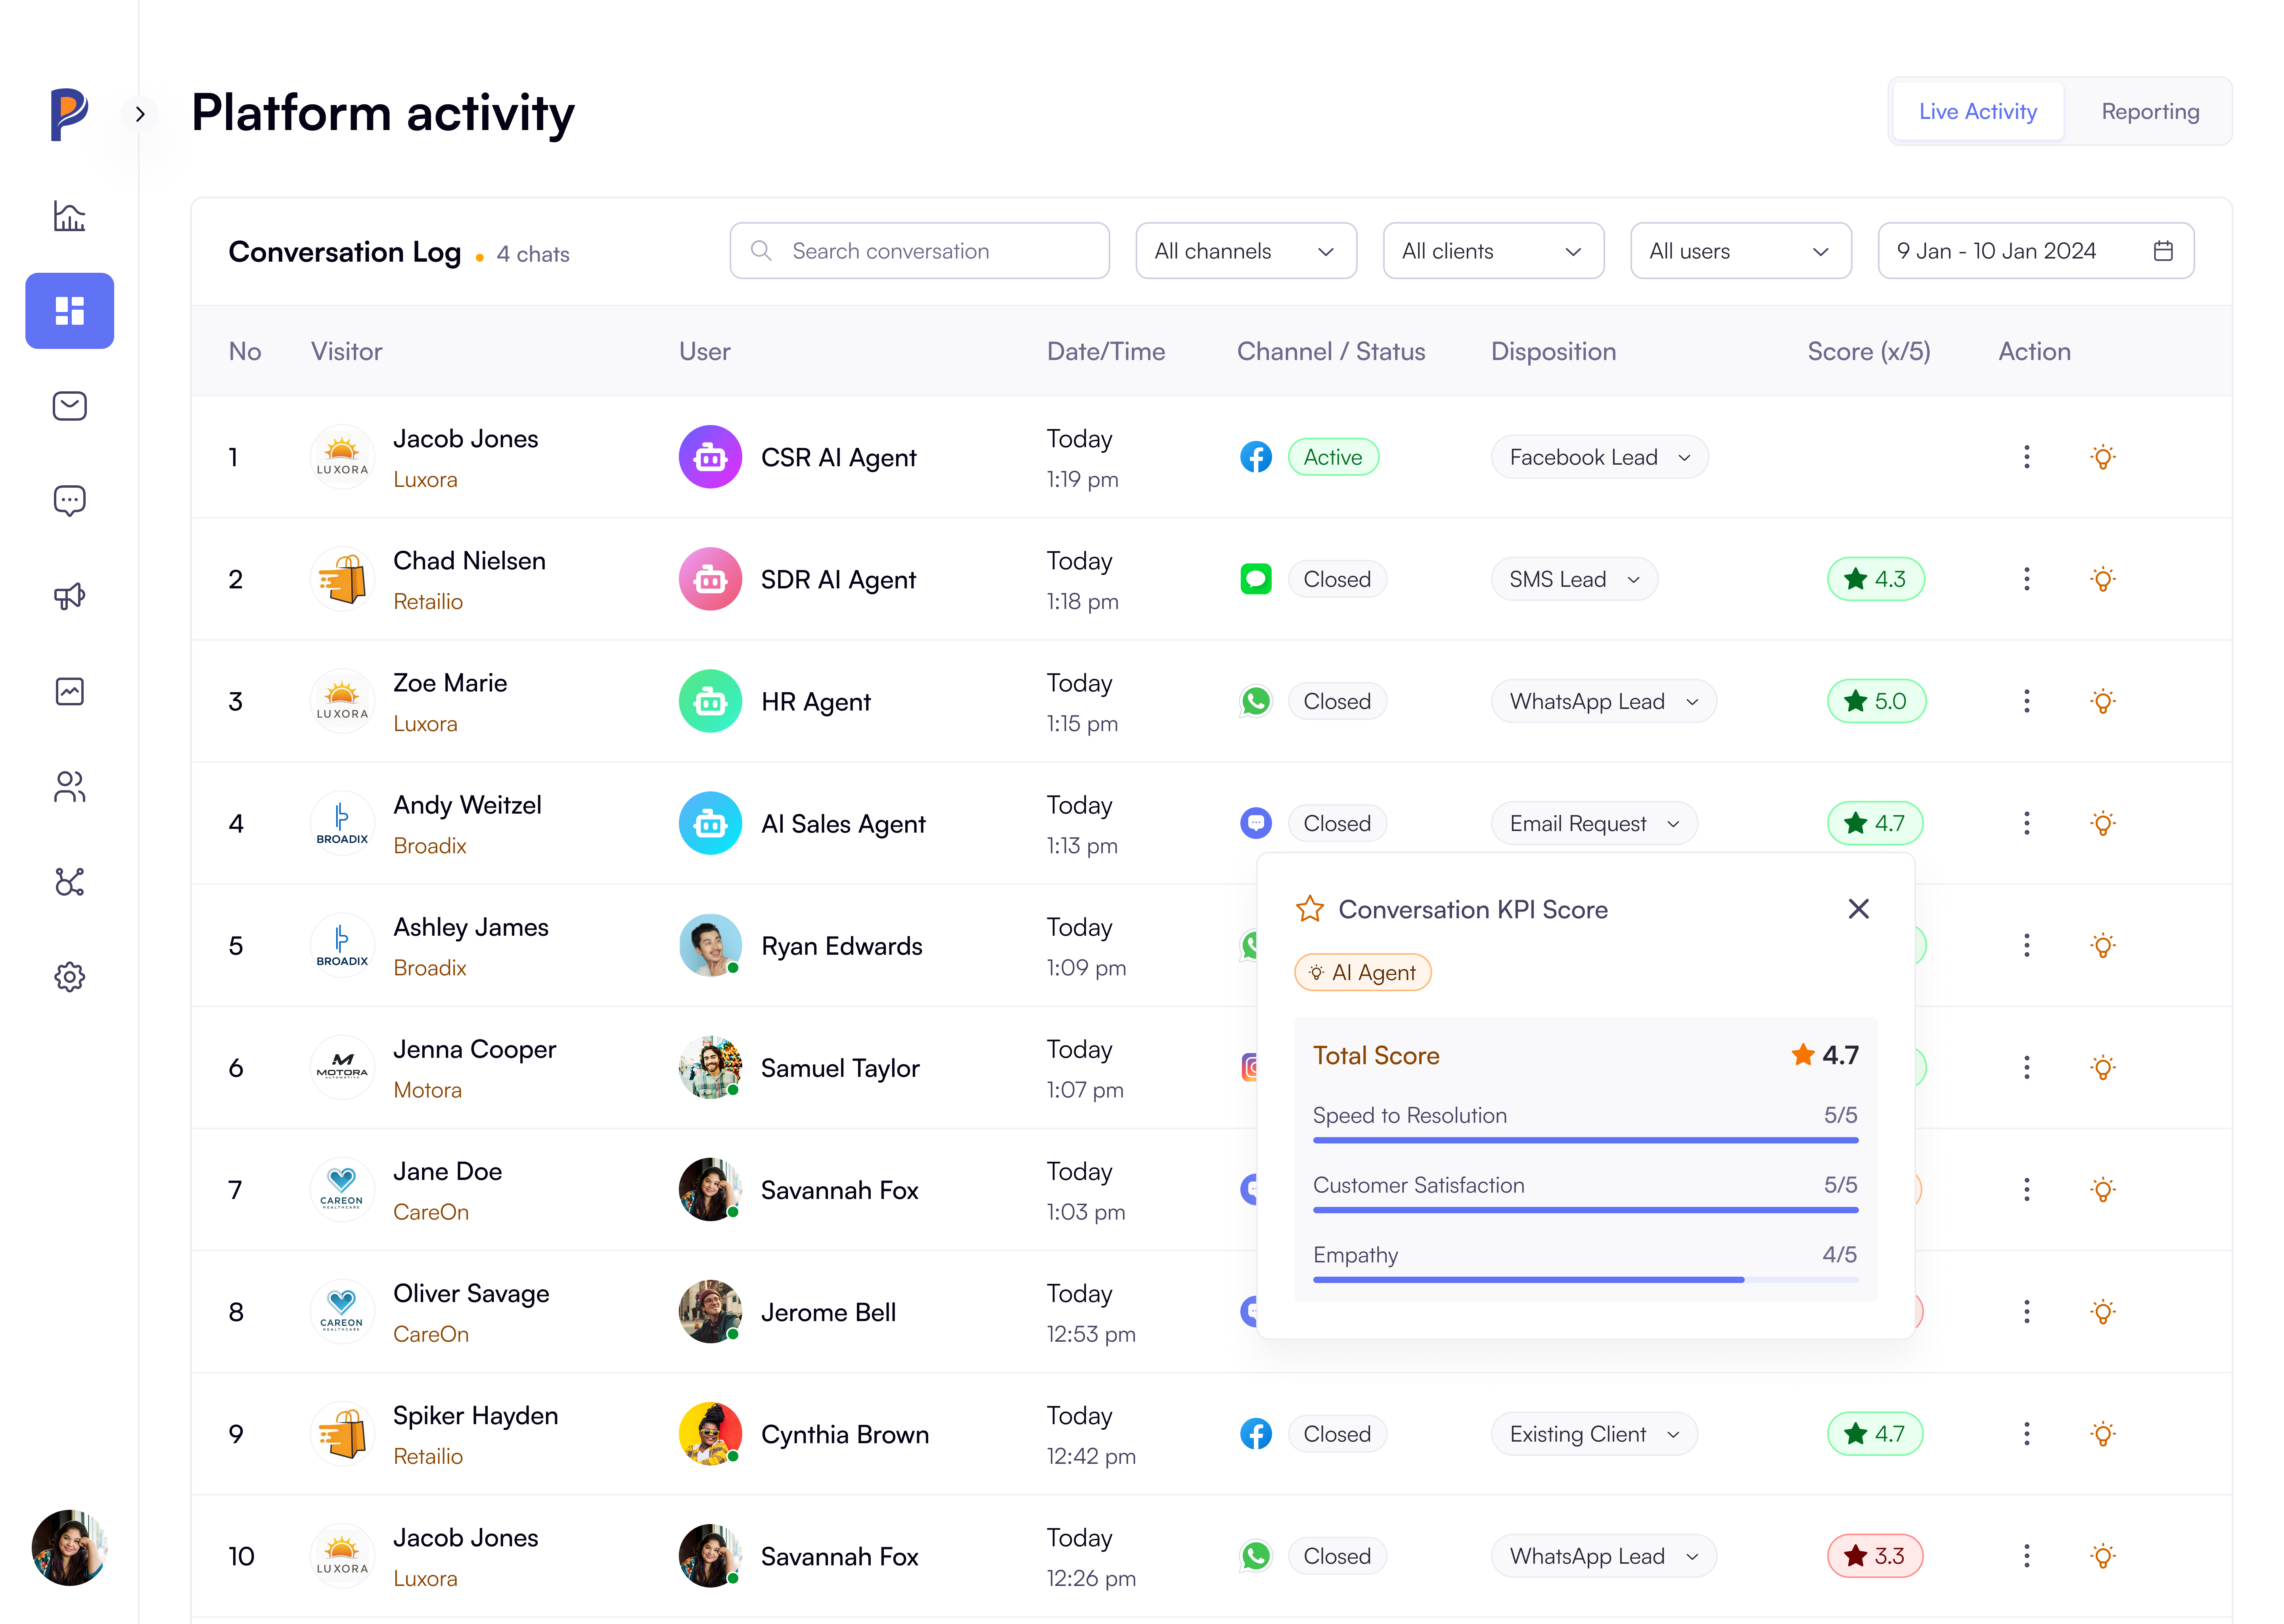2284x1624 pixels.
Task: Open the integrations nodes sidebar icon
Action: click(x=69, y=882)
